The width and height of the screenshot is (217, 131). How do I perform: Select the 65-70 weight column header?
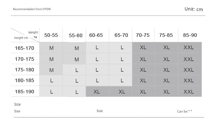click(121, 35)
